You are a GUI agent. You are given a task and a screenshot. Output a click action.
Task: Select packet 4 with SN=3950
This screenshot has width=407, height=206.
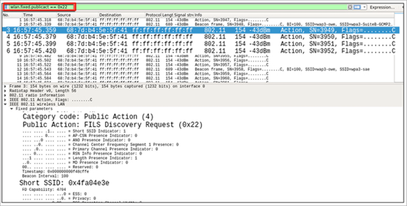tap(201, 37)
